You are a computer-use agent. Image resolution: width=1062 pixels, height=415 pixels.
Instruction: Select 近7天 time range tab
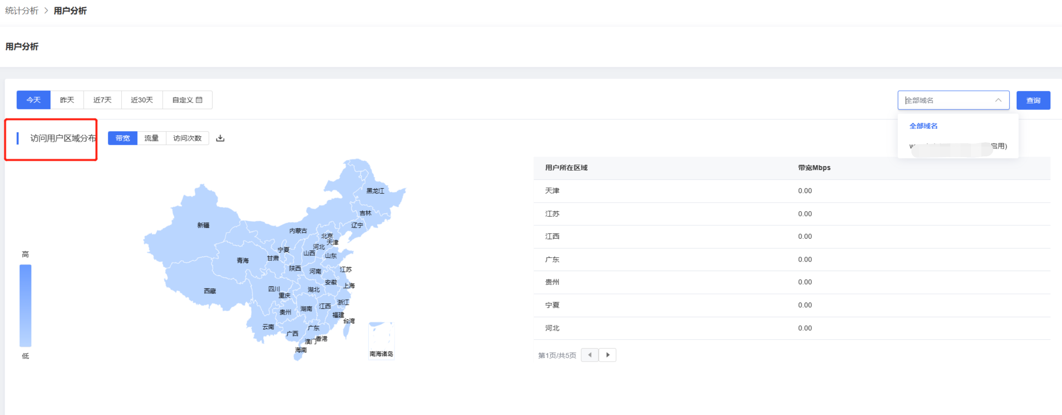[x=103, y=100]
